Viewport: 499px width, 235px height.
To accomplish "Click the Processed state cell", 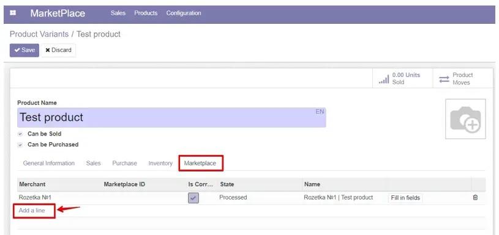I will click(233, 198).
